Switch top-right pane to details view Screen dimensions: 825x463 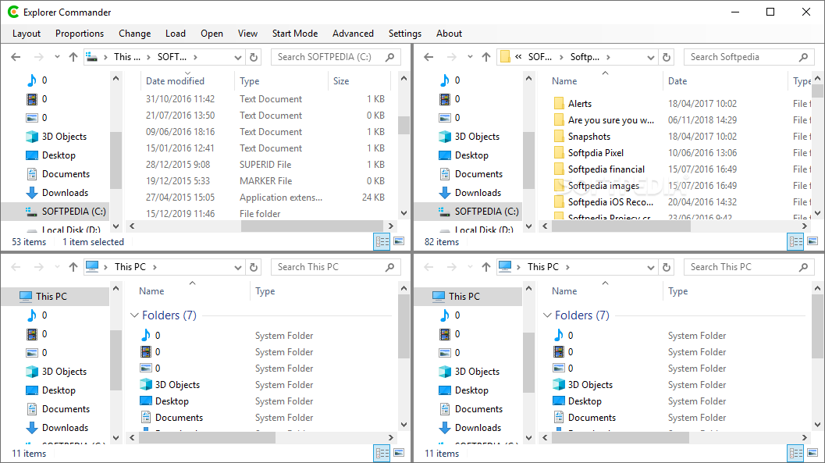point(795,241)
